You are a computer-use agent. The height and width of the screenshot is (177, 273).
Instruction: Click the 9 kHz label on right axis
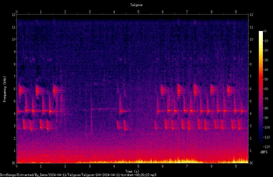click(250, 52)
